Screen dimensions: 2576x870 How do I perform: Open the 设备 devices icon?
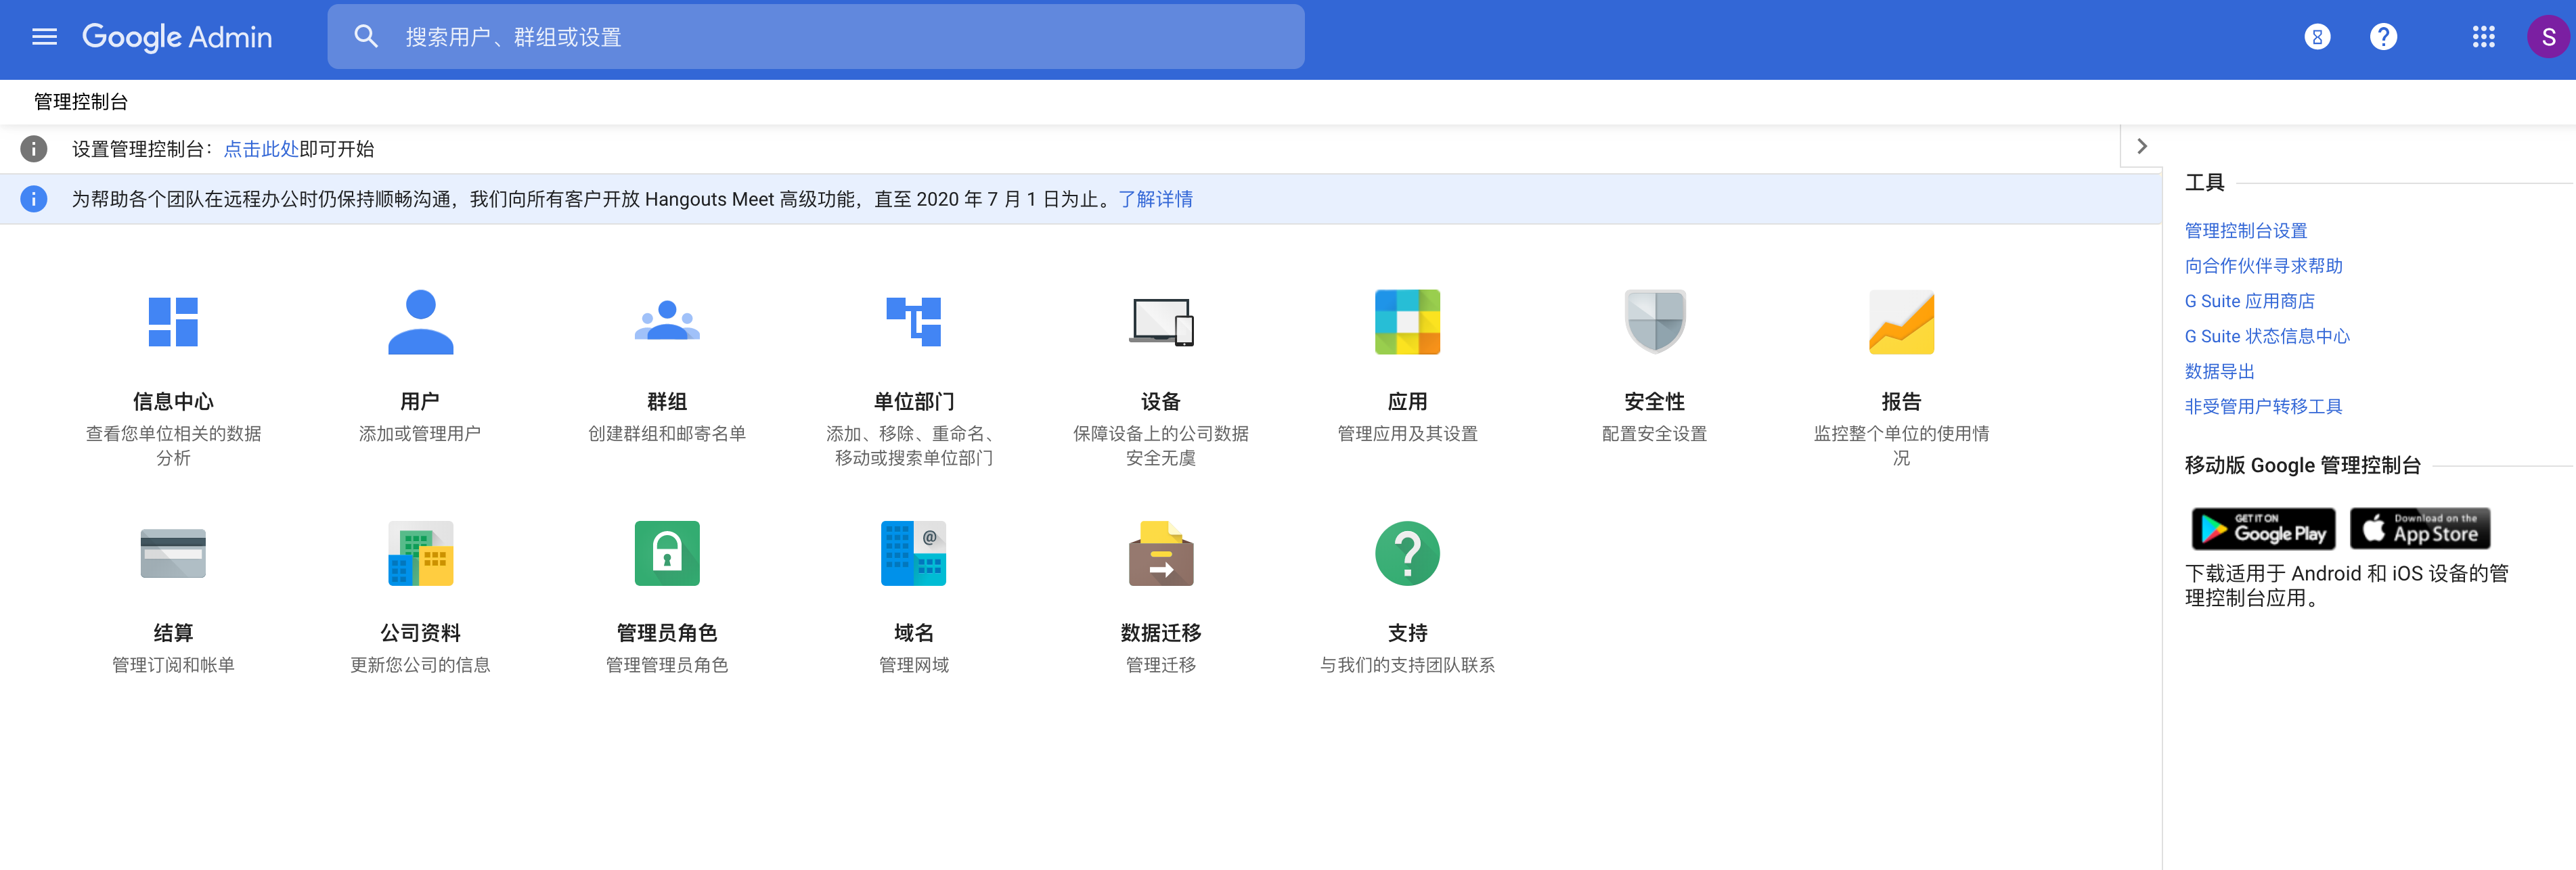1161,322
